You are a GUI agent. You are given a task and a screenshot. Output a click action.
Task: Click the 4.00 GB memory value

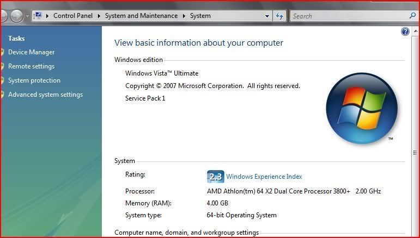tap(217, 203)
